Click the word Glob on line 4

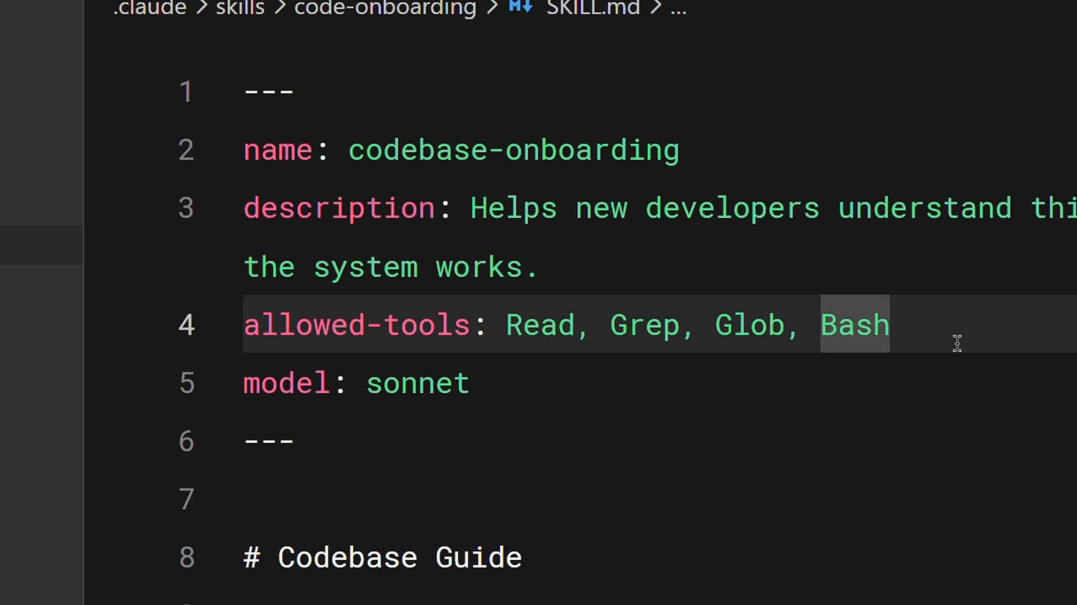pos(749,325)
